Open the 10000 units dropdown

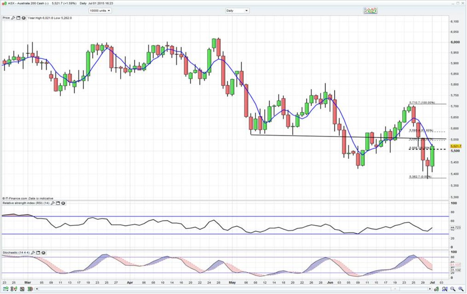[100, 11]
